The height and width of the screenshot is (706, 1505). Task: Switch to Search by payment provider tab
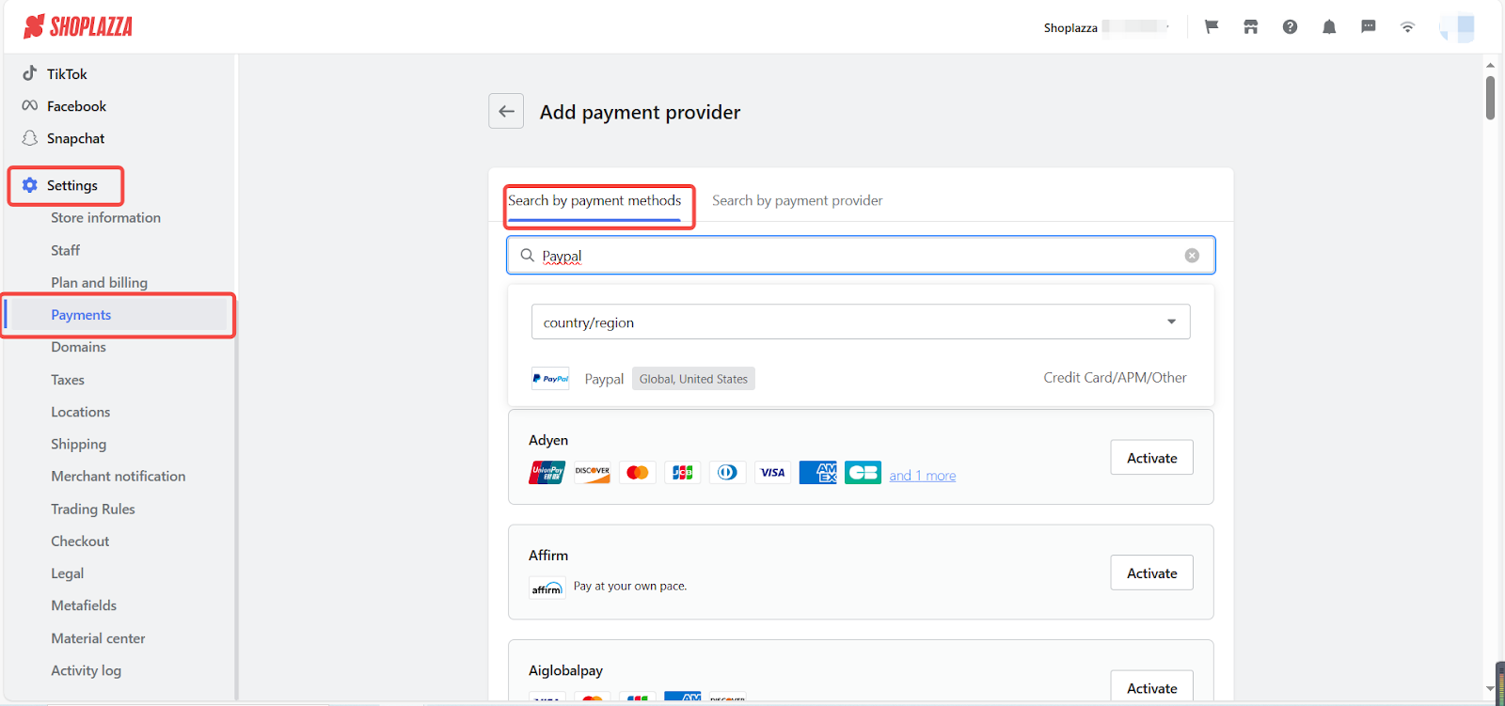click(797, 200)
